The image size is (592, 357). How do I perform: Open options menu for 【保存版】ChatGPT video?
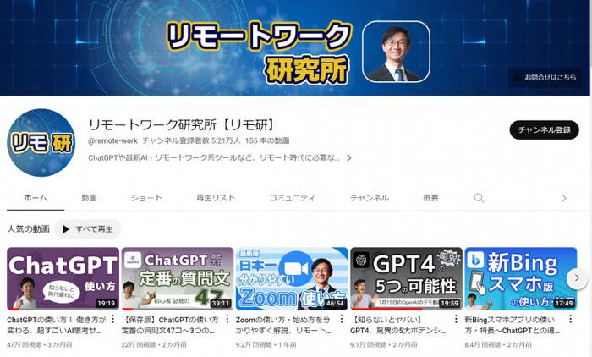[227, 319]
